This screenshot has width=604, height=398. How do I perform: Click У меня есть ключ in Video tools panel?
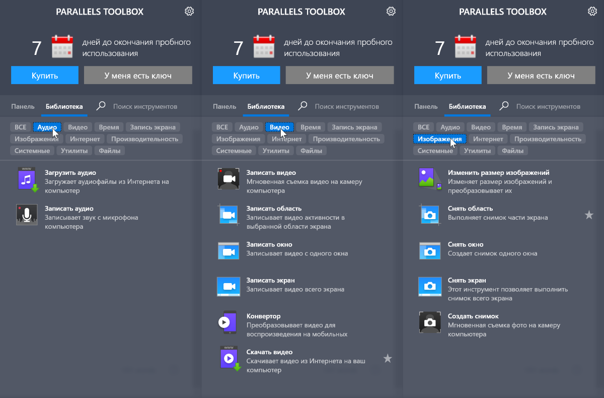(340, 75)
